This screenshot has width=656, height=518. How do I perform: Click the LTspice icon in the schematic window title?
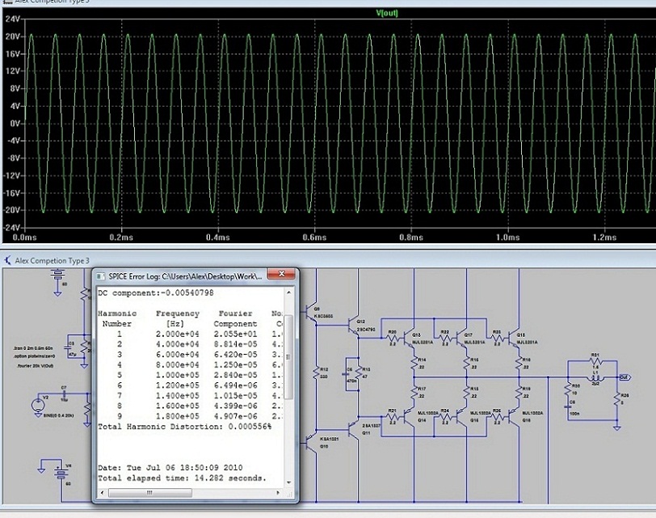pyautogui.click(x=7, y=261)
